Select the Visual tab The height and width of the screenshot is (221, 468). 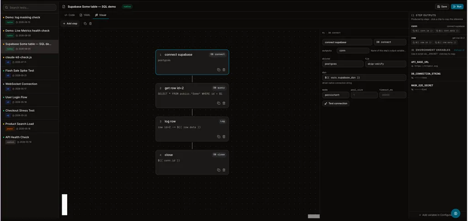point(101,15)
